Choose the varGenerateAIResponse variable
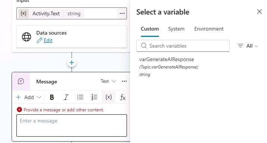 click(169, 67)
